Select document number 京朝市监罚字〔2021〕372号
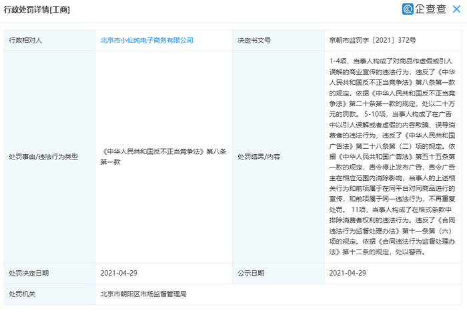 pos(372,41)
